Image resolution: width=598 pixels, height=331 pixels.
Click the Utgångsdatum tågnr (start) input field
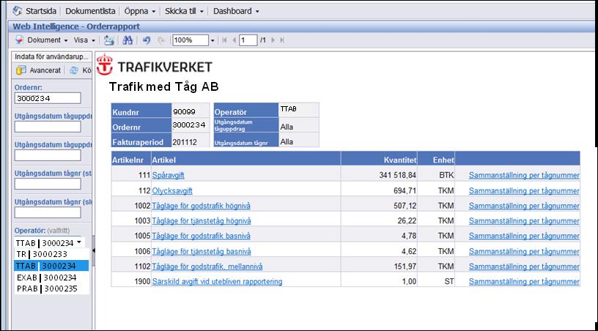[48, 184]
